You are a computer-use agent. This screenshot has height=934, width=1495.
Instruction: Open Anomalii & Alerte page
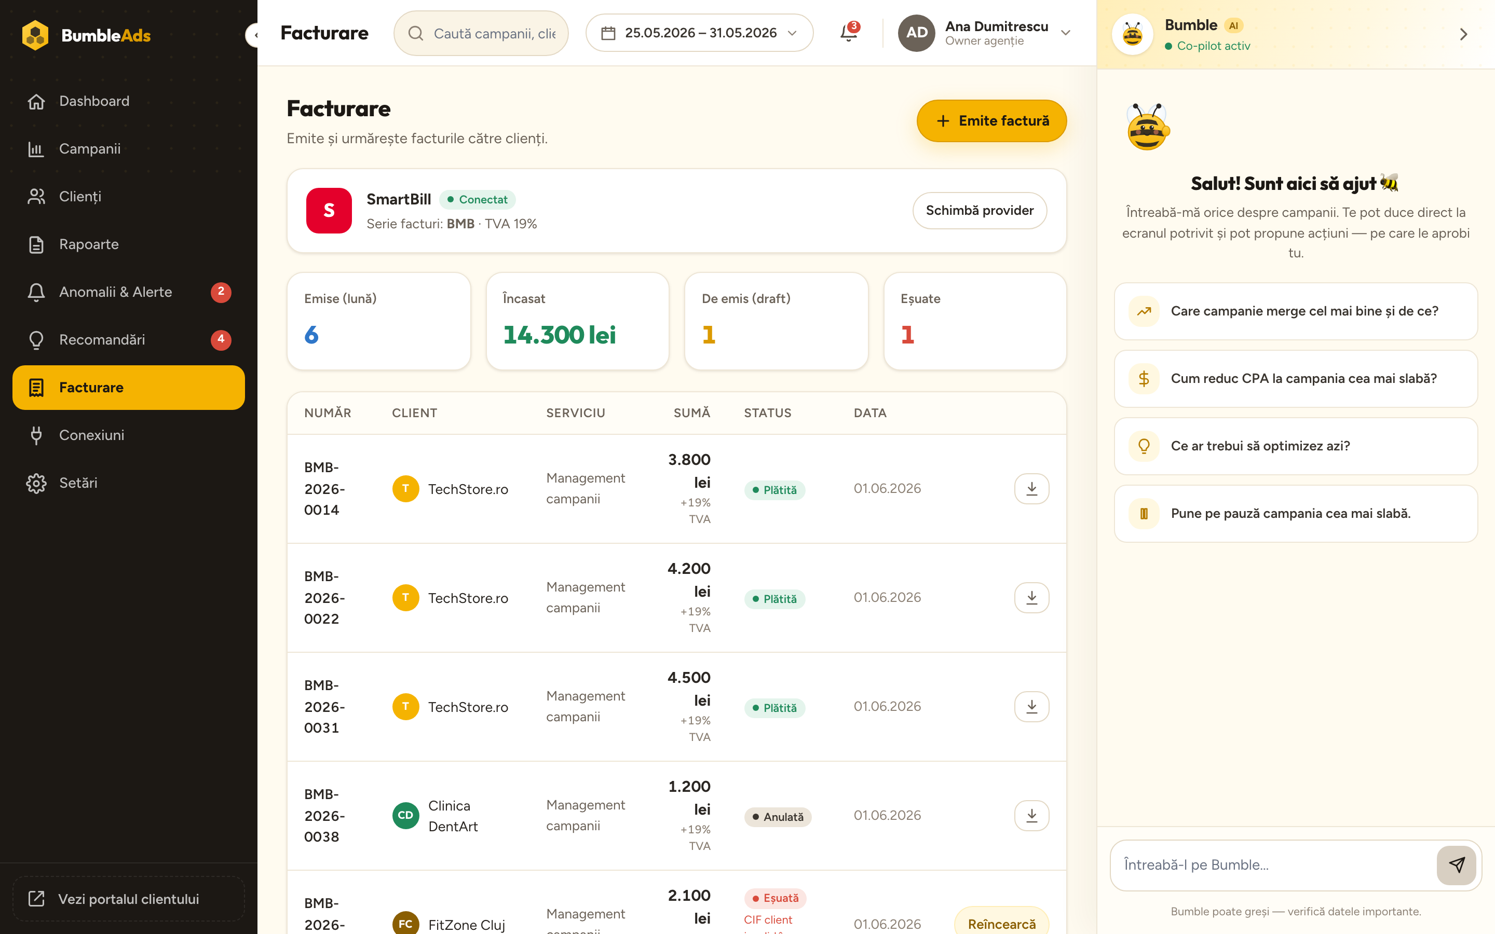tap(129, 292)
